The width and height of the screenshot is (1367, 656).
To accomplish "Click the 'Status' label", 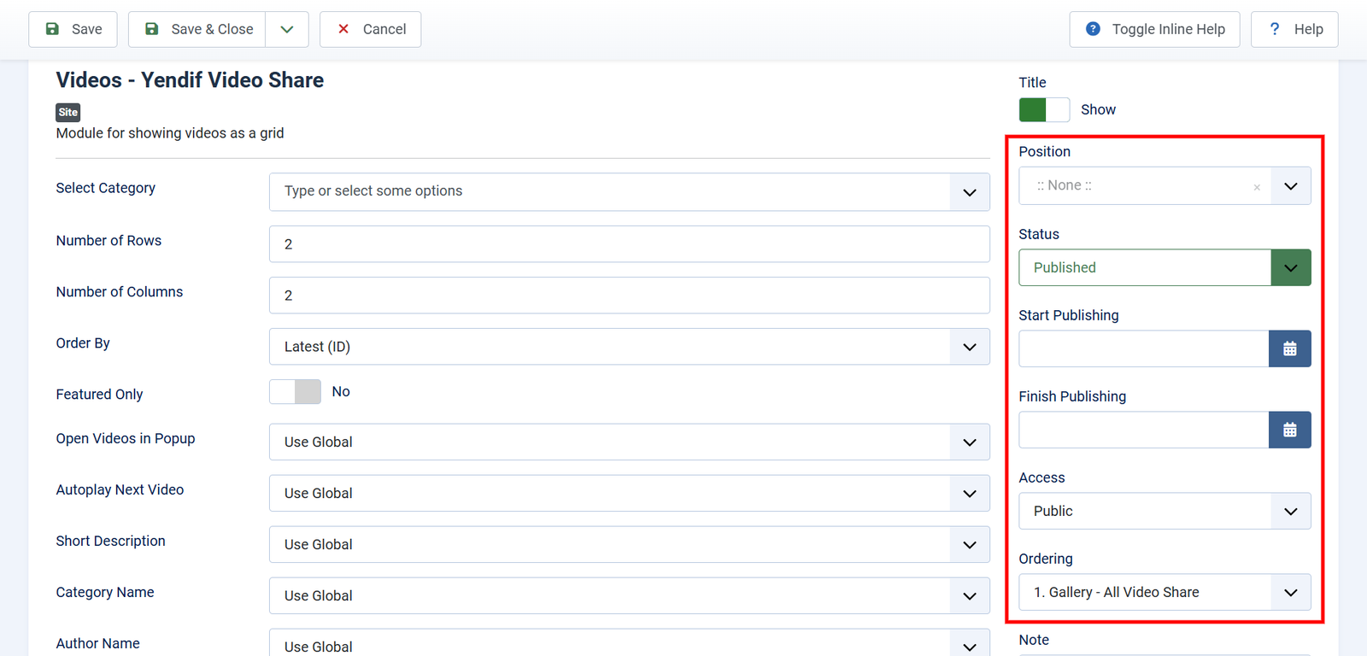I will [x=1039, y=234].
